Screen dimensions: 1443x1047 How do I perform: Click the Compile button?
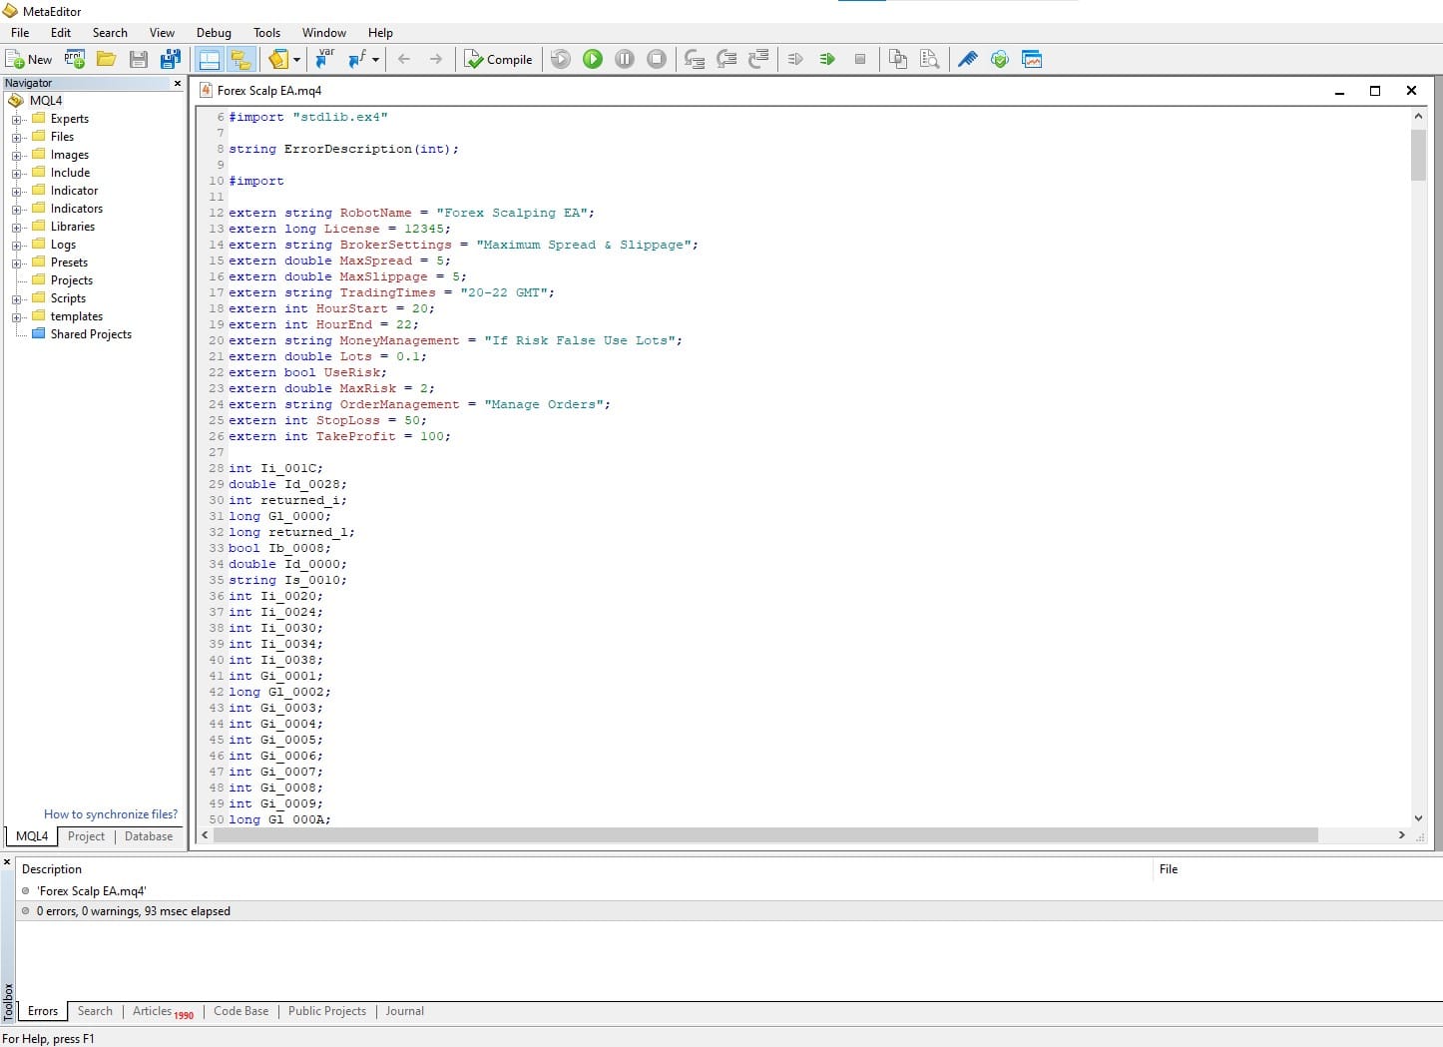[x=499, y=60]
